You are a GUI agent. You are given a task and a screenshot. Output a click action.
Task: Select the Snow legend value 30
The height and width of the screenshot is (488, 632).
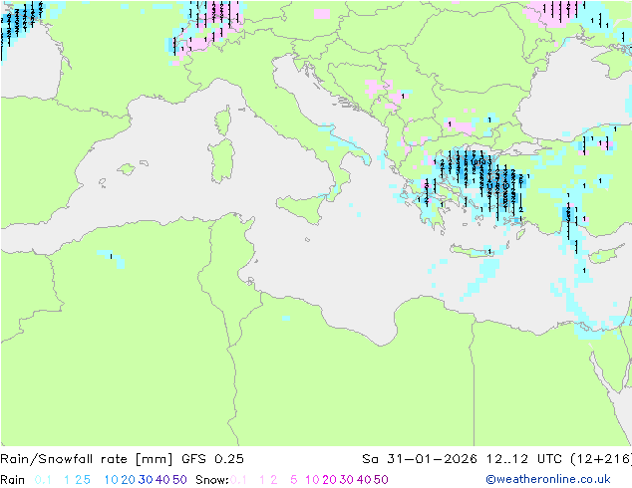click(347, 480)
